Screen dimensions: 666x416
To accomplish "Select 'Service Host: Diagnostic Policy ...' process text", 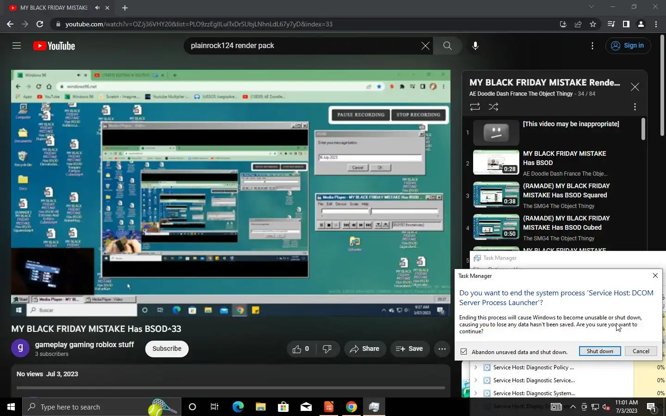I will (533, 367).
